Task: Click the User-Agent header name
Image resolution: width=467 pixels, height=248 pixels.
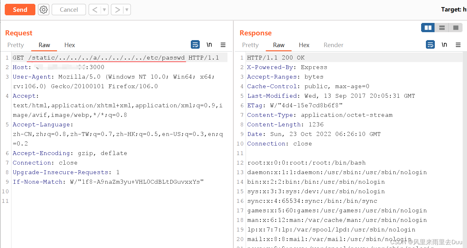Action: [32, 77]
